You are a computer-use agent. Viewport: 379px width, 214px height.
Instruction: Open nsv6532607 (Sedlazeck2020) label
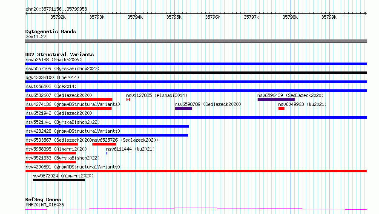[x=59, y=95]
